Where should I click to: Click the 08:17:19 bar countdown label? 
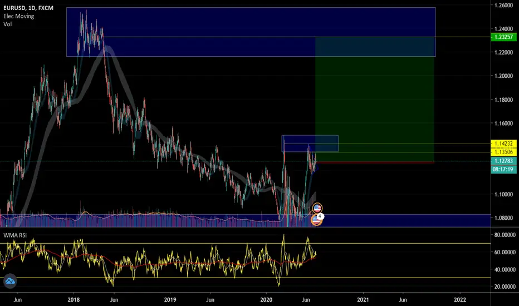(503, 169)
